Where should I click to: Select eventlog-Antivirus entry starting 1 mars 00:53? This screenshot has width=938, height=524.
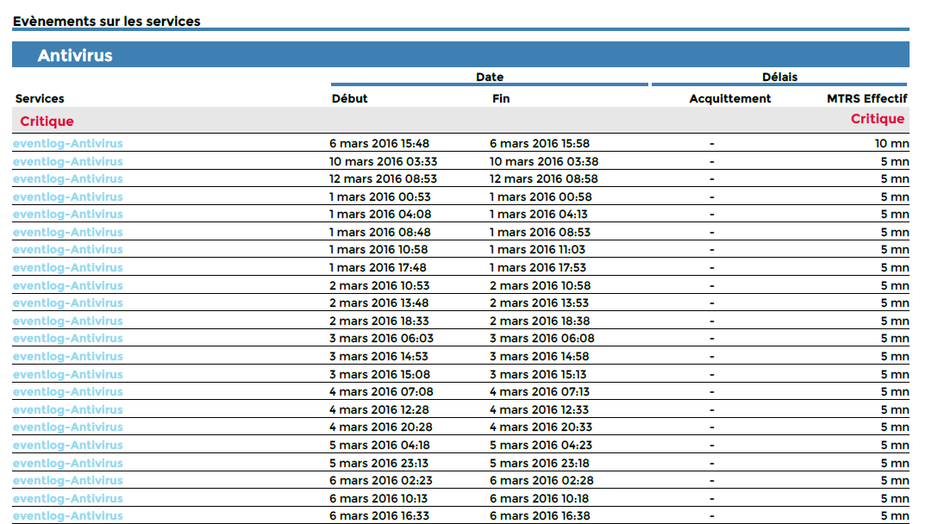(x=67, y=196)
